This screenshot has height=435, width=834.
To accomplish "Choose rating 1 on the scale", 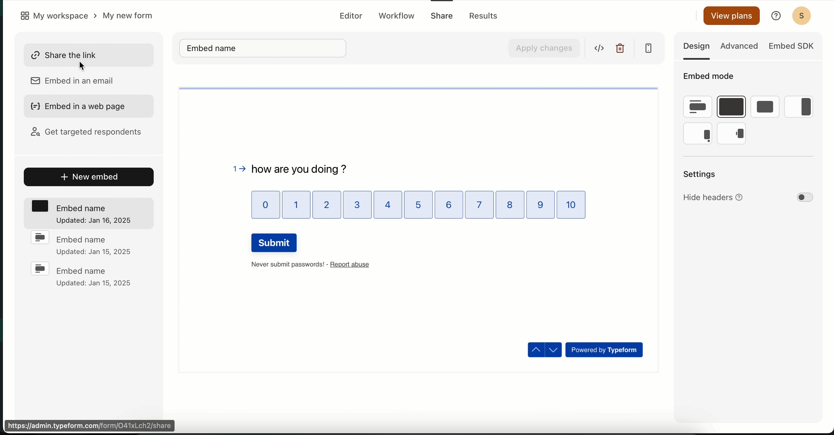I will 296,205.
